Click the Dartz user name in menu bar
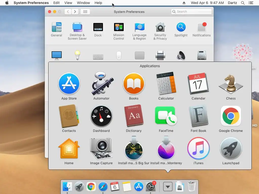The height and width of the screenshot is (194, 259). coord(232,3)
